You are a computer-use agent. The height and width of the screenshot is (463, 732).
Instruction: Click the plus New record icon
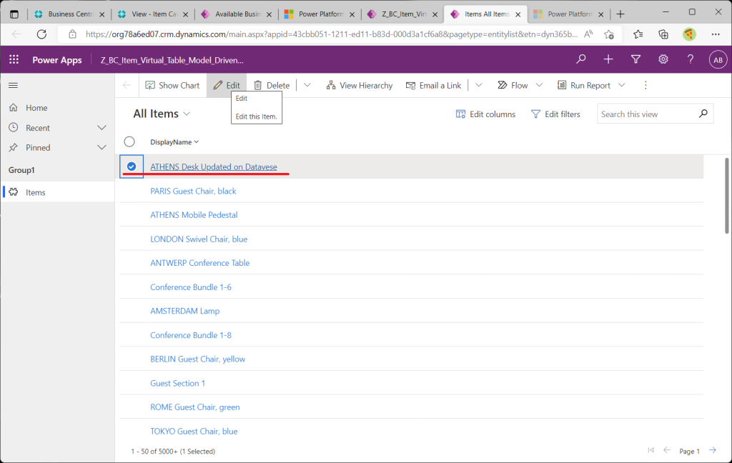coord(608,59)
